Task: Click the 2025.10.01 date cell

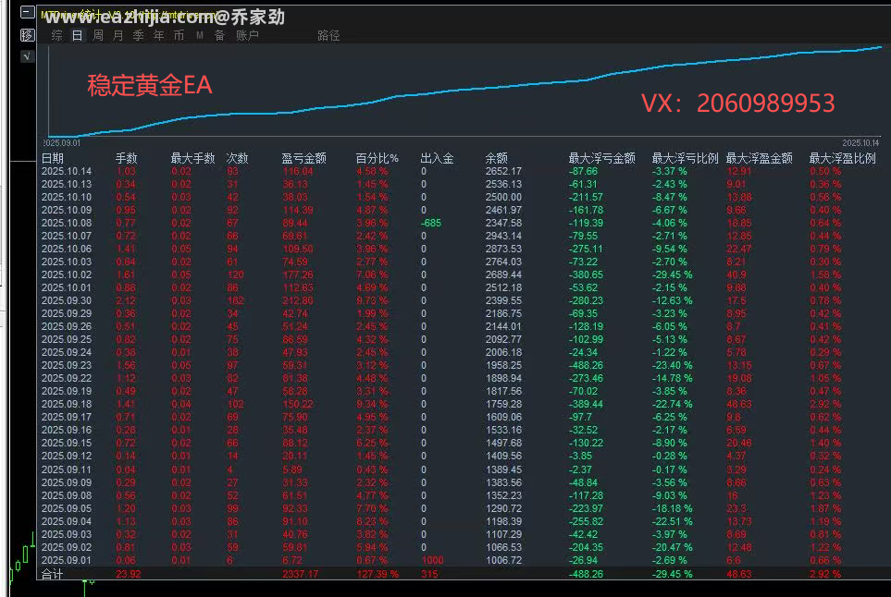Action: point(67,287)
